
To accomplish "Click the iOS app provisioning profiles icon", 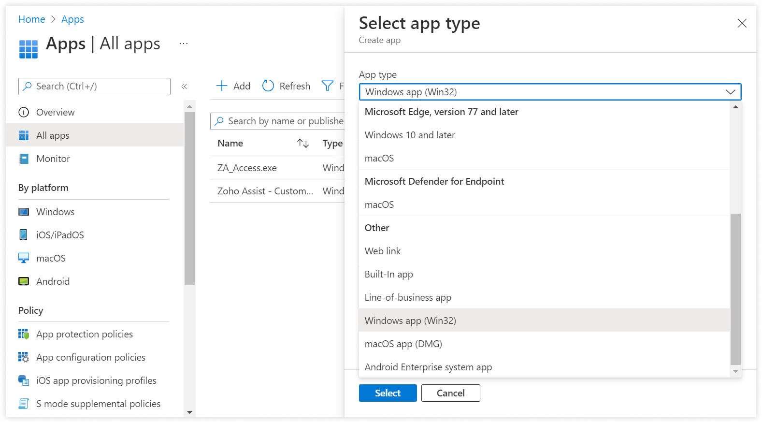I will coord(24,380).
